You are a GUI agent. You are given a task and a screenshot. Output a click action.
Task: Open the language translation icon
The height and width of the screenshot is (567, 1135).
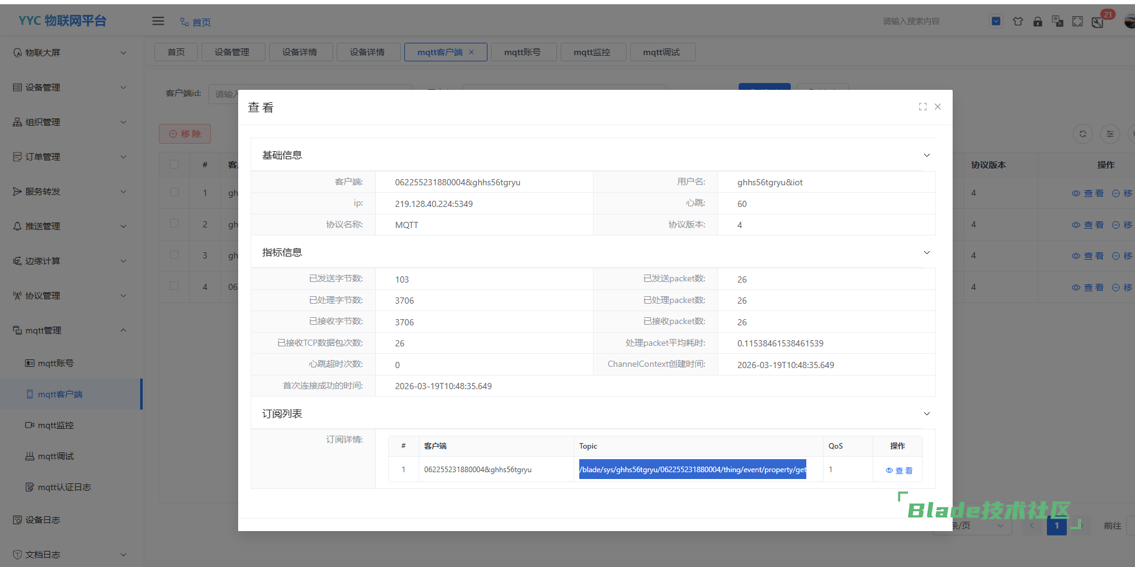(x=1057, y=22)
